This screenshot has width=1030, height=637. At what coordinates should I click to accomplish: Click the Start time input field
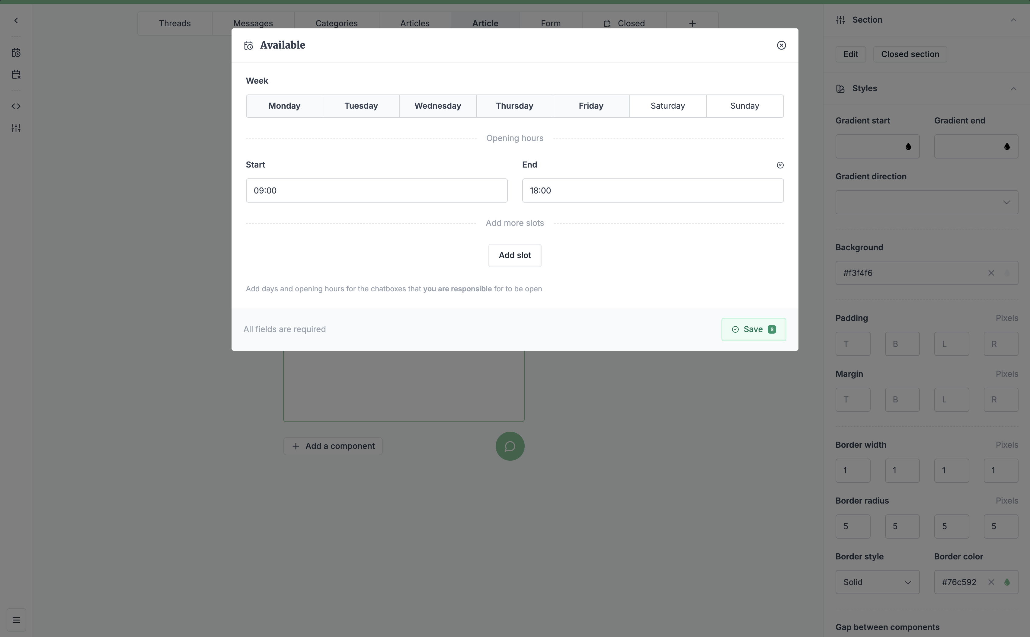[x=376, y=190]
